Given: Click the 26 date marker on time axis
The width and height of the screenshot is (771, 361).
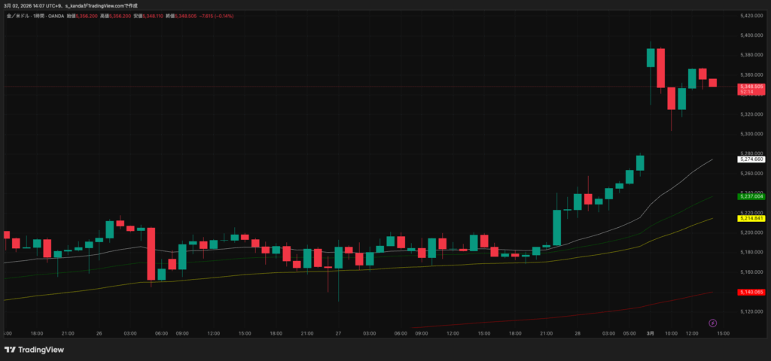Looking at the screenshot, I should click(x=99, y=332).
